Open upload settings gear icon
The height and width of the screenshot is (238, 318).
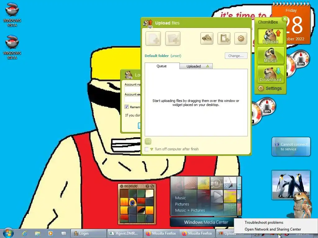pos(241,38)
